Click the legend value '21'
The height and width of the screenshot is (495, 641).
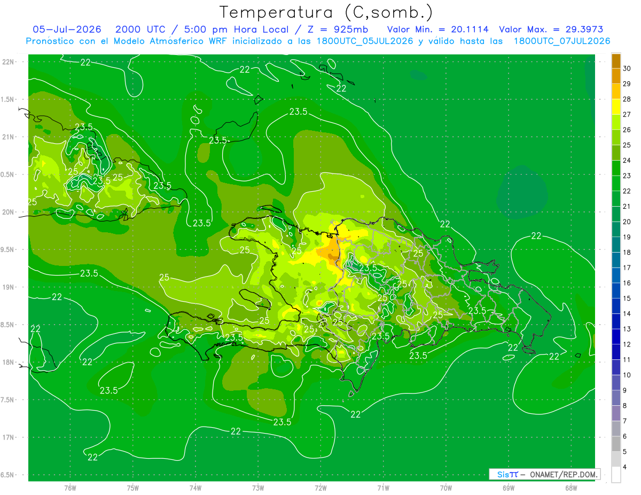627,207
